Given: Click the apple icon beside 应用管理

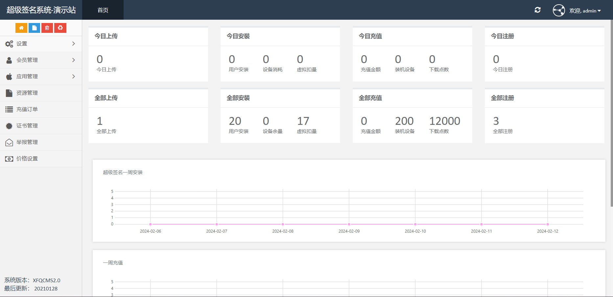Looking at the screenshot, I should [x=9, y=77].
